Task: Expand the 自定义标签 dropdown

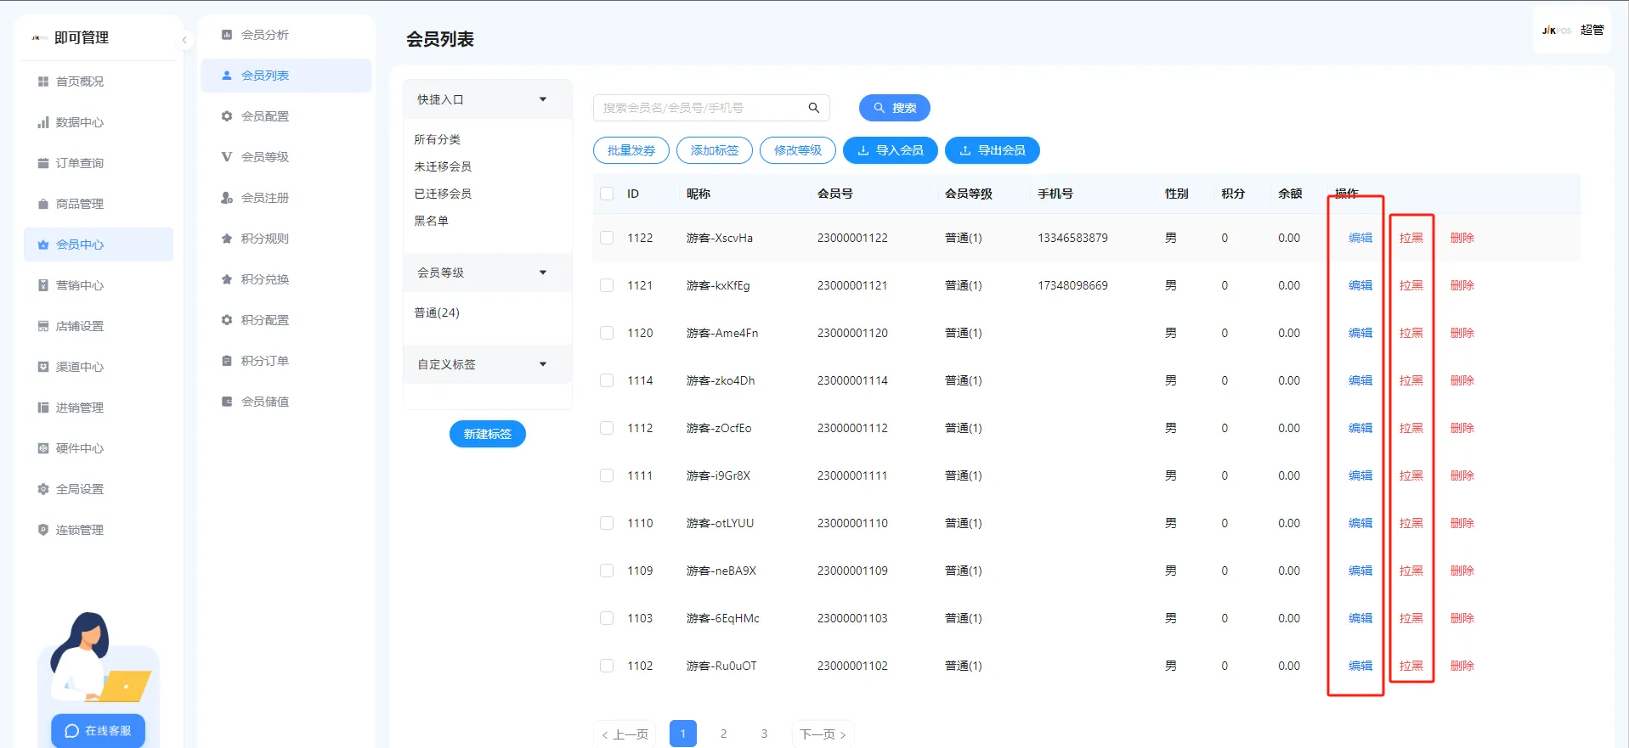Action: [543, 364]
